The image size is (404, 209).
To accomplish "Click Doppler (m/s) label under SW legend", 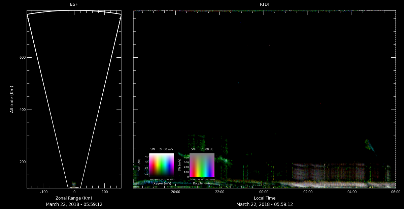I will (x=202, y=183).
